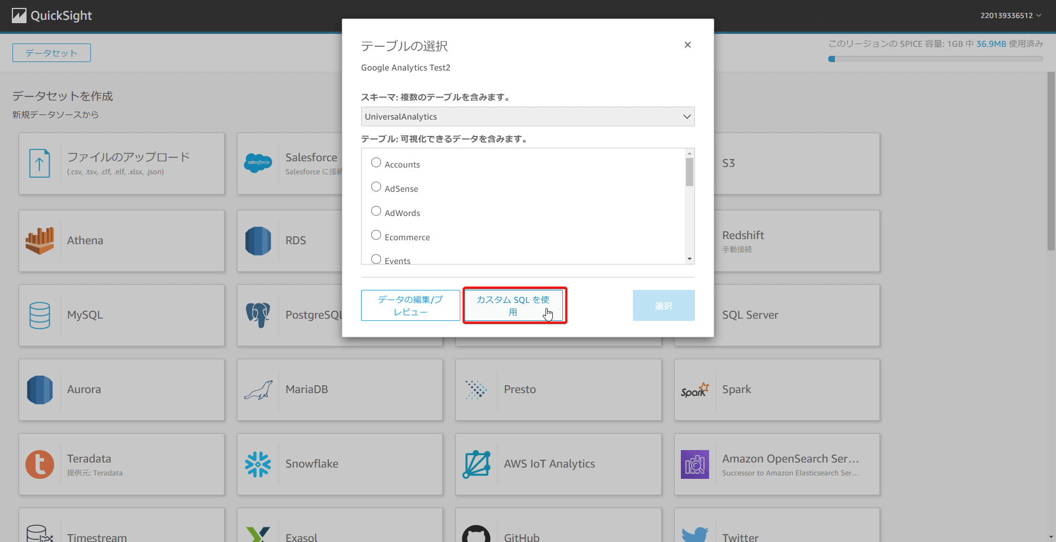The width and height of the screenshot is (1056, 542).
Task: Click the Amazon OpenSearch Service icon
Action: pos(694,464)
